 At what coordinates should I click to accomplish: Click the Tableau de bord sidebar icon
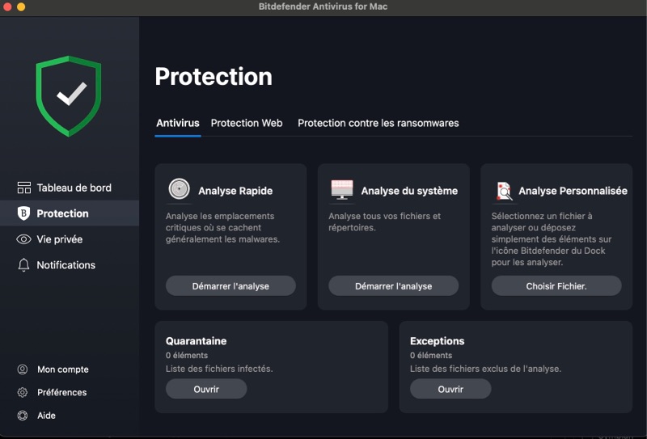point(23,188)
